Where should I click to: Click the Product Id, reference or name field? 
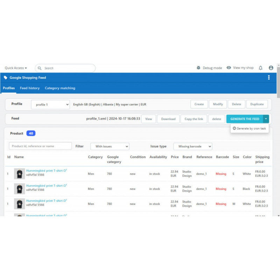click(x=40, y=146)
